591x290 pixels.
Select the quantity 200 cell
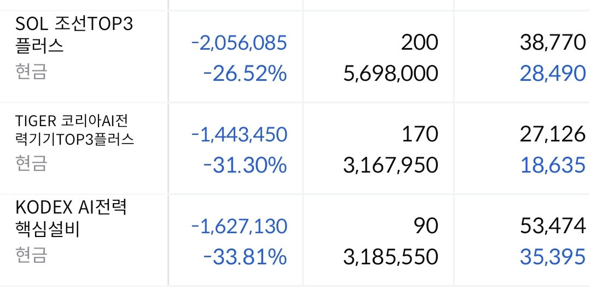[420, 43]
